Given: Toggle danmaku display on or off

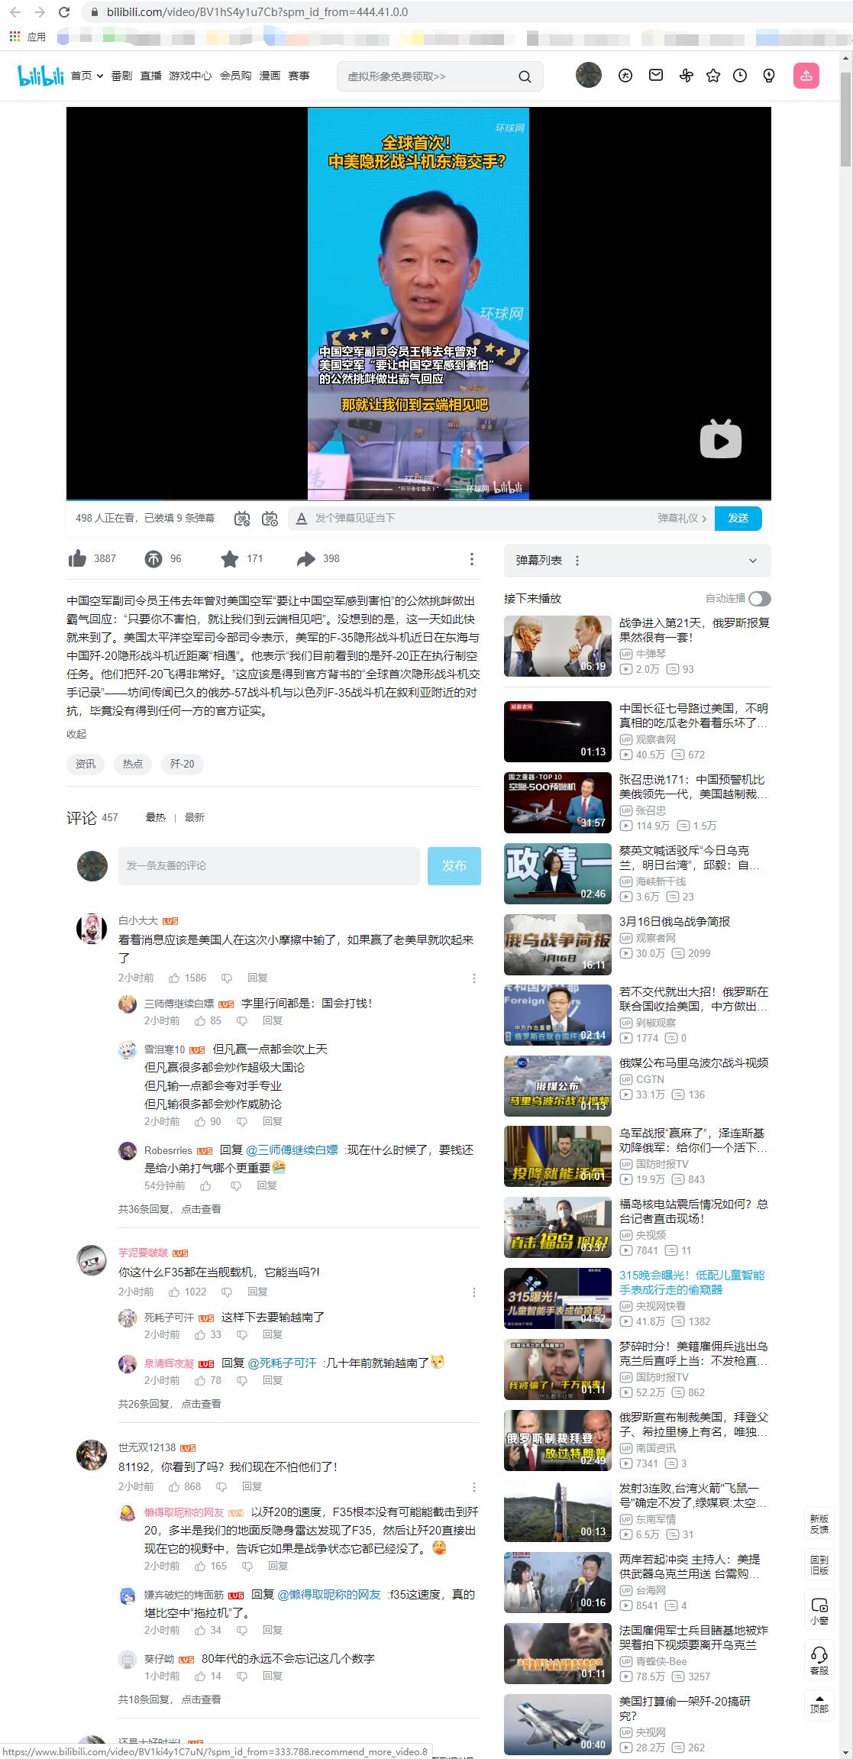Looking at the screenshot, I should [x=242, y=519].
